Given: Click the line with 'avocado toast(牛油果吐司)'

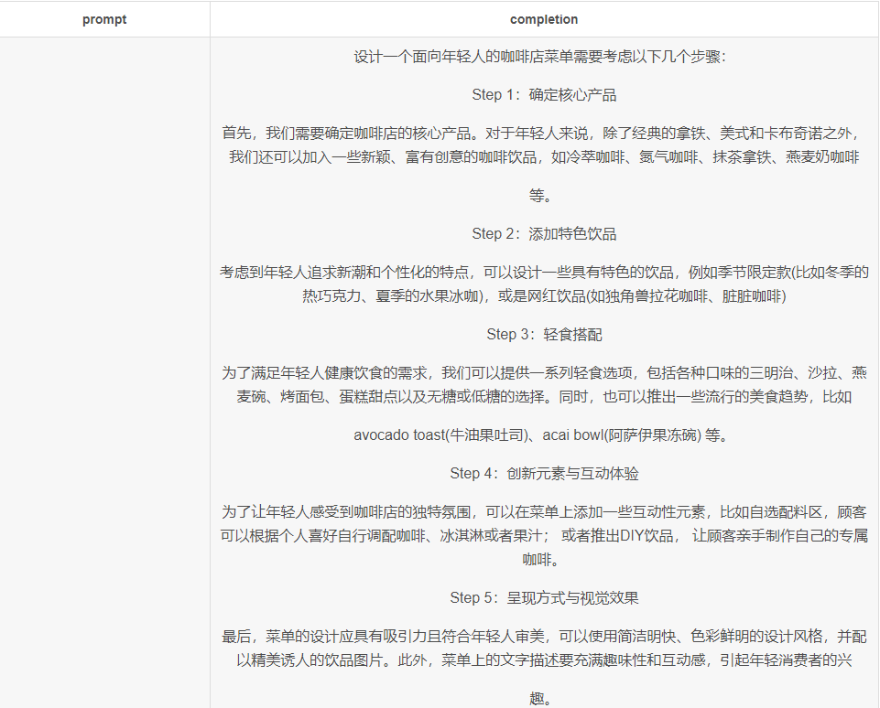Looking at the screenshot, I should coord(542,435).
